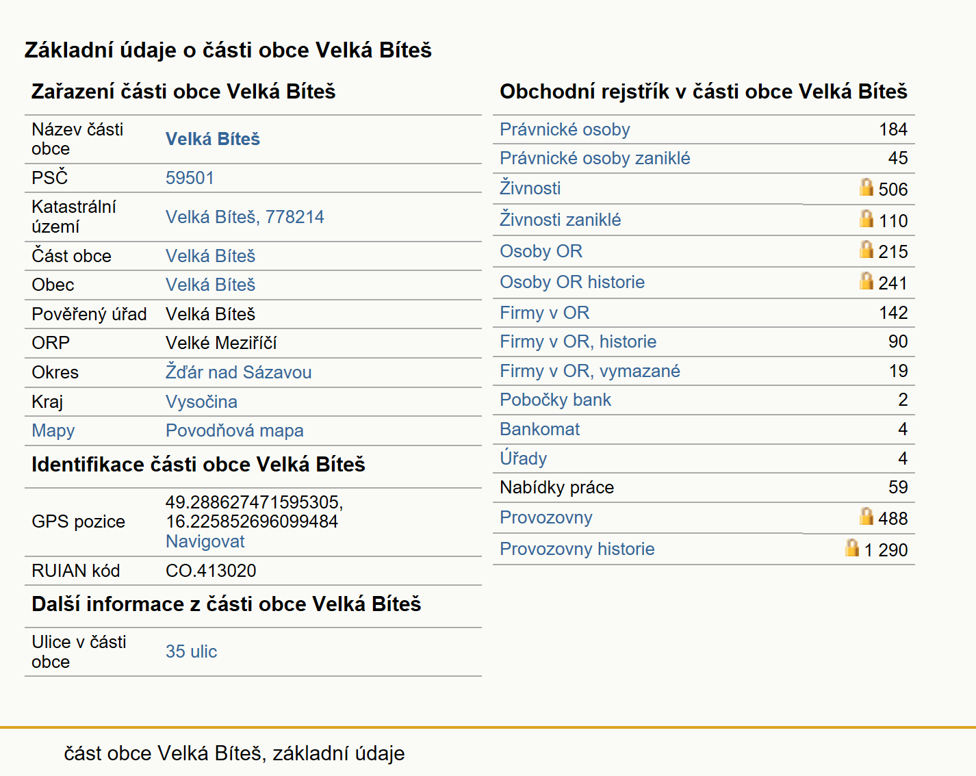
Task: Click the lock icon next to Osoby OR historie
Action: (x=866, y=281)
